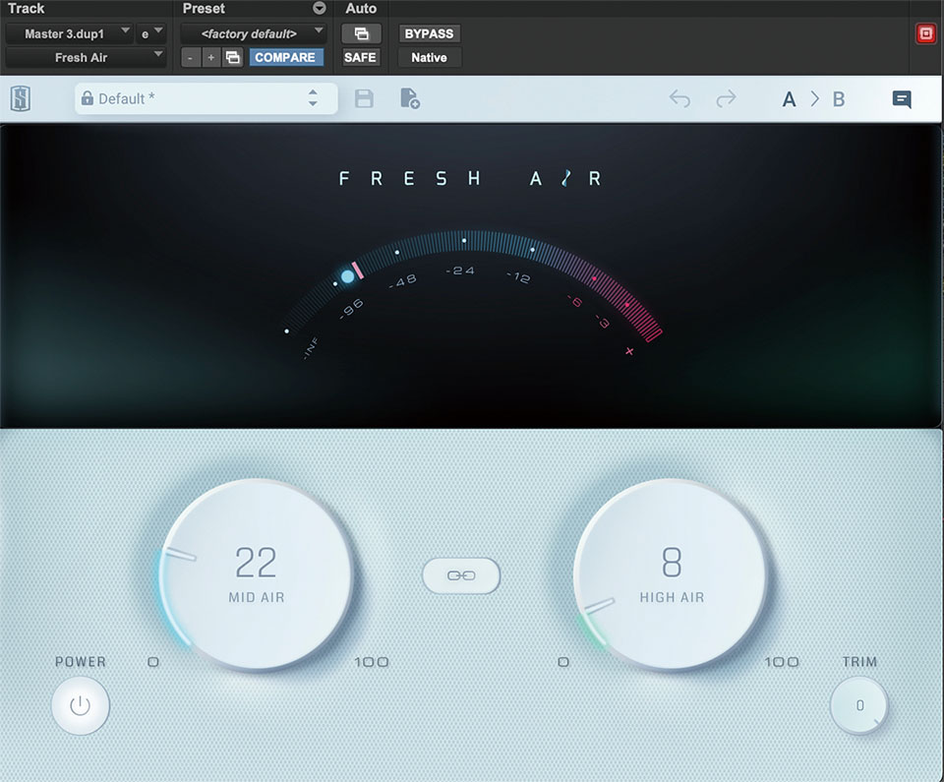Select the B preset state

(x=839, y=99)
